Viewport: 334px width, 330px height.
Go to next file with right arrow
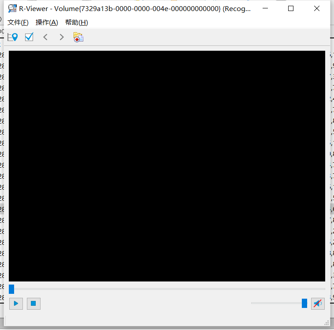coord(62,37)
